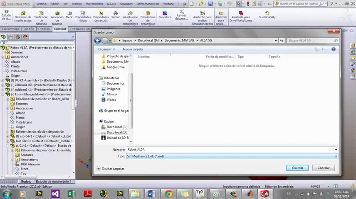Click Nueva carpeta button

(133, 49)
